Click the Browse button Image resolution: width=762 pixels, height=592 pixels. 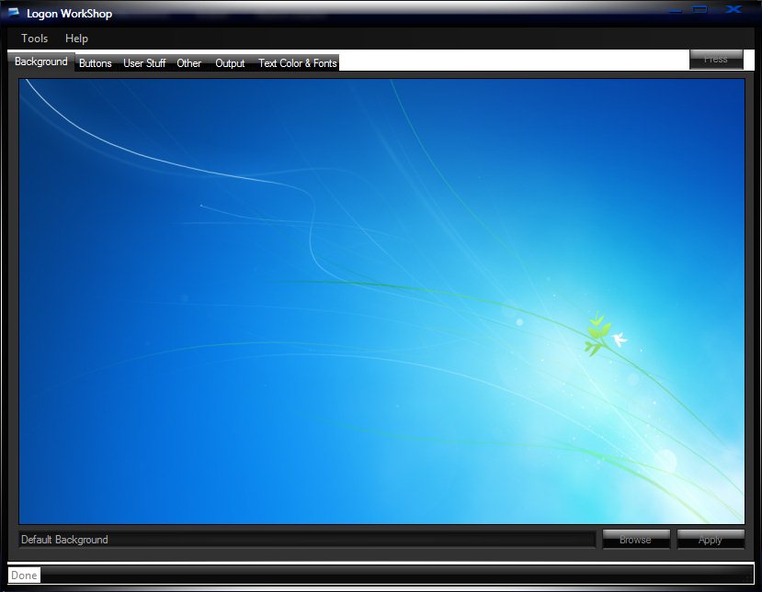pos(636,540)
